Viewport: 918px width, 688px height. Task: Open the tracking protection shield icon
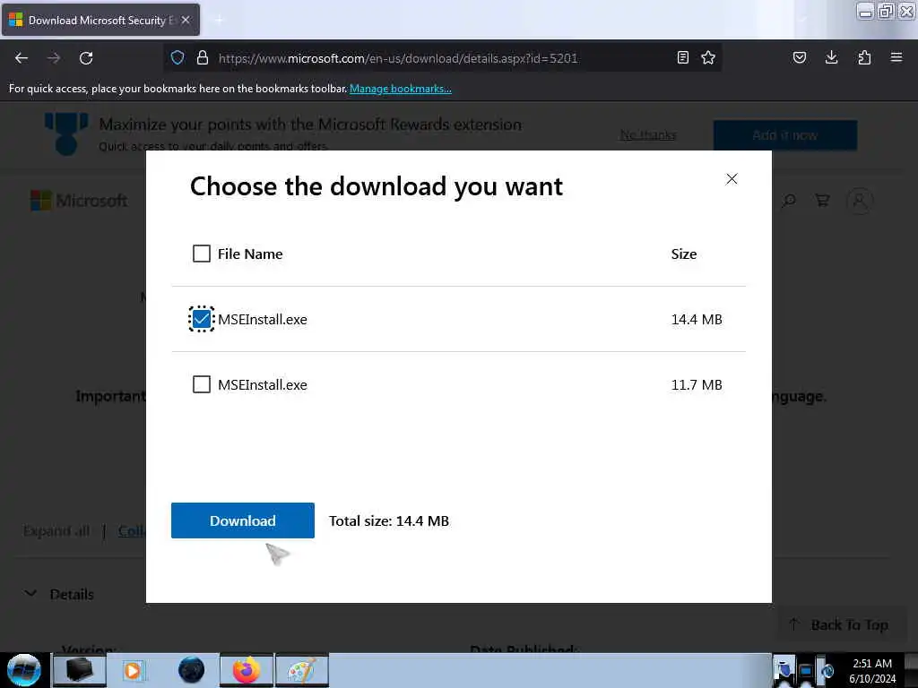pyautogui.click(x=178, y=58)
